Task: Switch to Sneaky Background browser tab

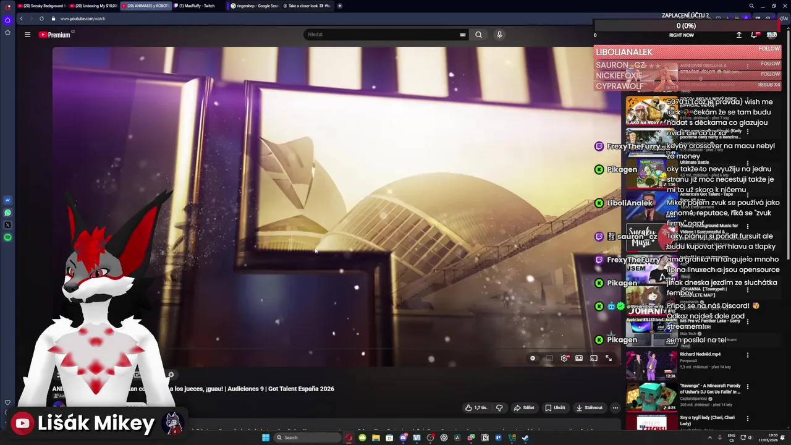Action: pyautogui.click(x=43, y=6)
